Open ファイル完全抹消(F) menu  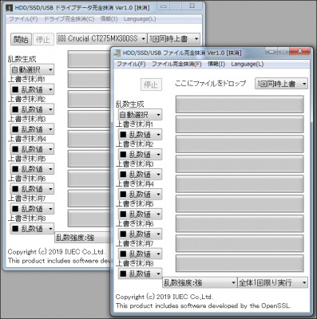pos(176,64)
